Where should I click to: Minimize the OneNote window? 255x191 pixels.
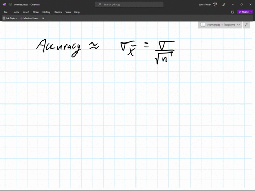click(233, 5)
